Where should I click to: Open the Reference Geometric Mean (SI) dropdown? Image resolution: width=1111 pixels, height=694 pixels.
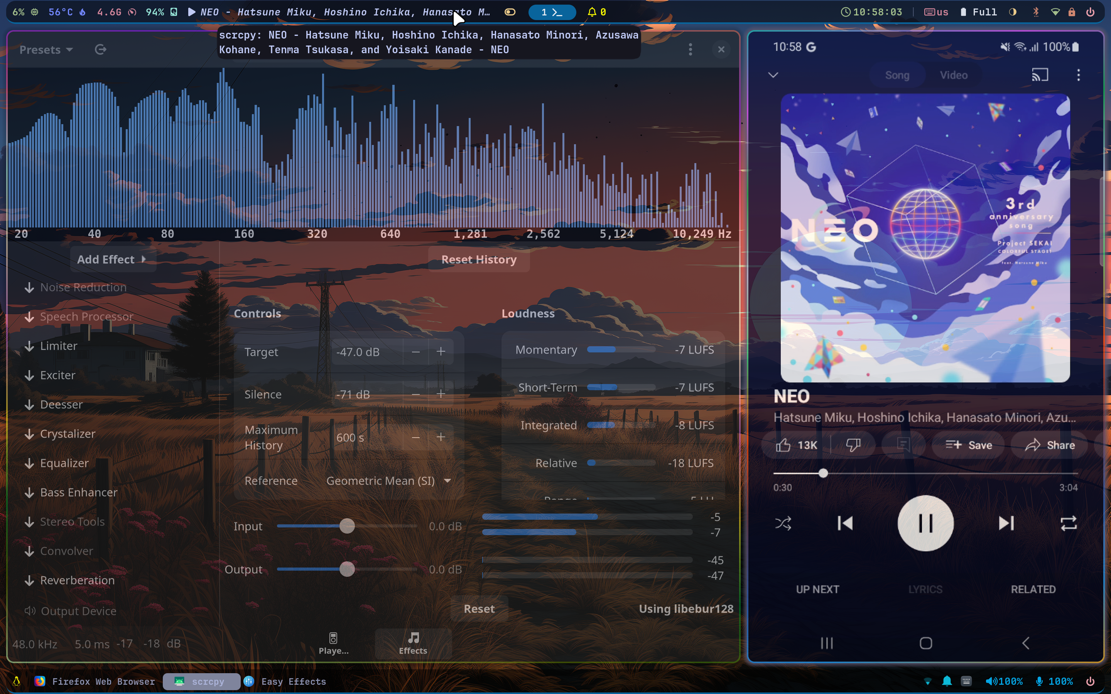[x=388, y=481]
